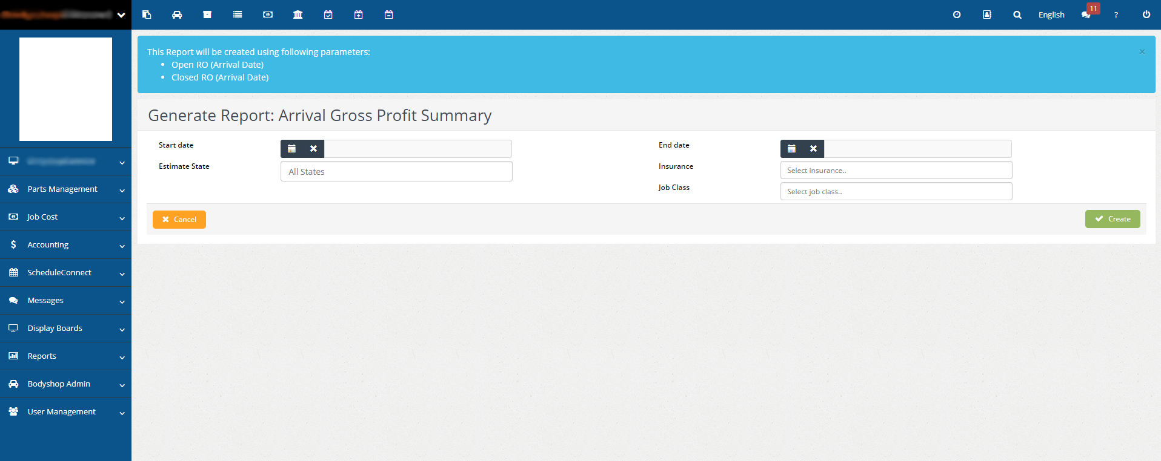Click the End date input field

tap(917, 149)
